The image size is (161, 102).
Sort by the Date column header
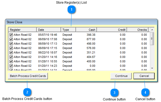pyautogui.click(x=49, y=30)
